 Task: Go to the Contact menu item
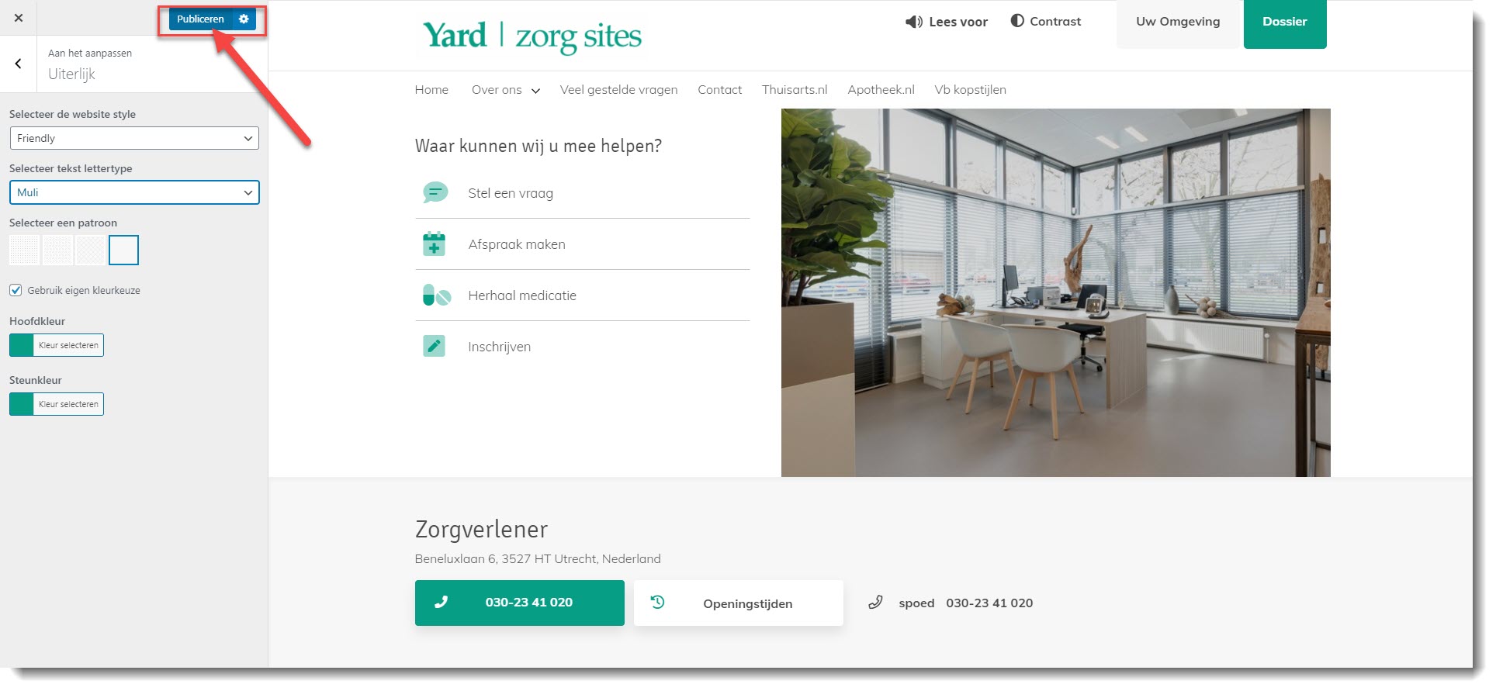(719, 90)
